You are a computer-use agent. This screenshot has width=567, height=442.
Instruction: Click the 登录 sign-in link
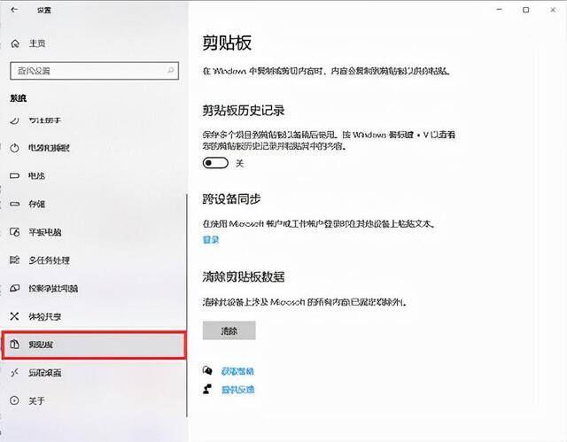pos(211,239)
